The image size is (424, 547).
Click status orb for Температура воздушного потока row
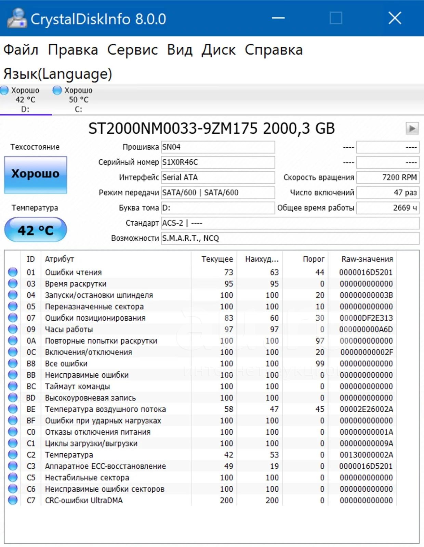pyautogui.click(x=13, y=409)
